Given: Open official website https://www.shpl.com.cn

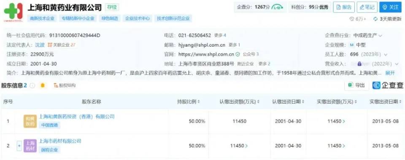Looking at the screenshot, I should 206,54.
